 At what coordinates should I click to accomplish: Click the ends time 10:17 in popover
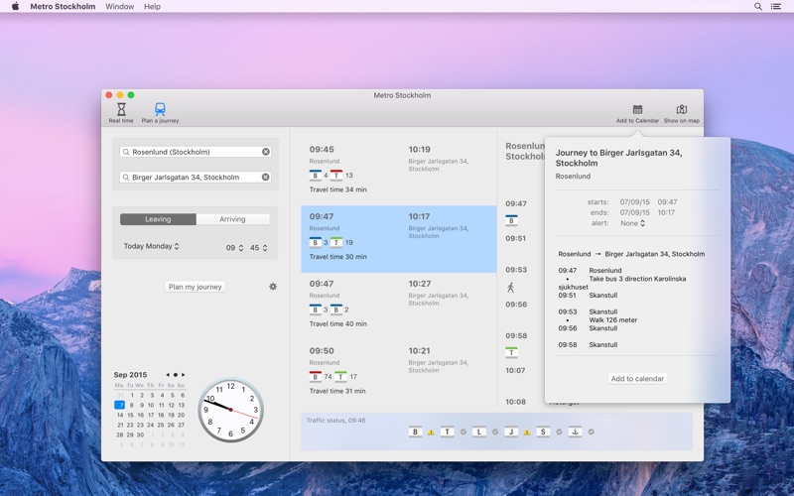point(666,212)
